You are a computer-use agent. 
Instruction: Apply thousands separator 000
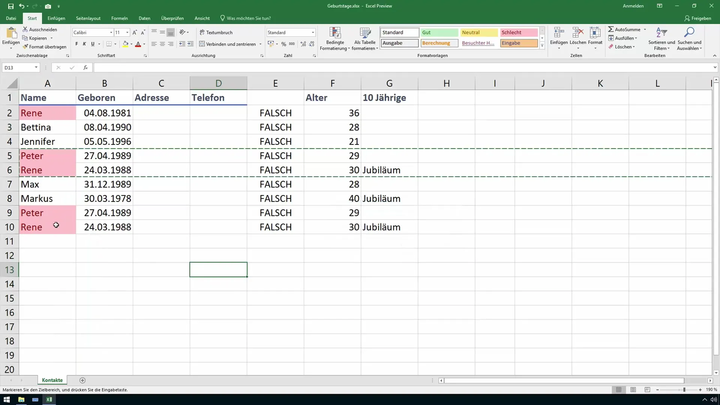[x=292, y=44]
